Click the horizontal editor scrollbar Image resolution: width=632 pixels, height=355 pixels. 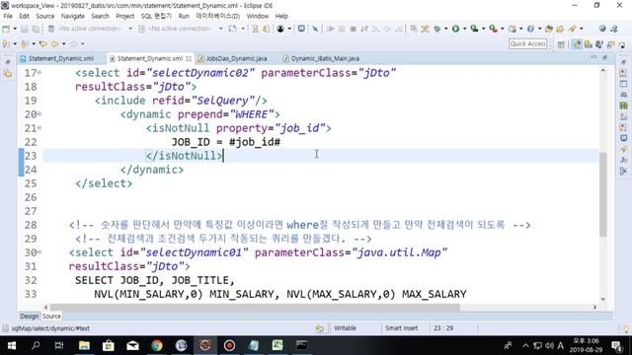(x=255, y=307)
